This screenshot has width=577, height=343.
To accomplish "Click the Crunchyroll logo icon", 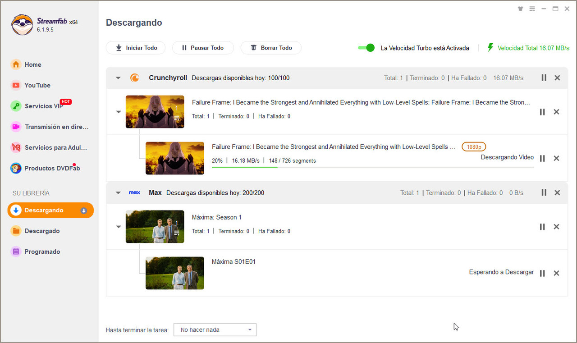I will (x=134, y=78).
